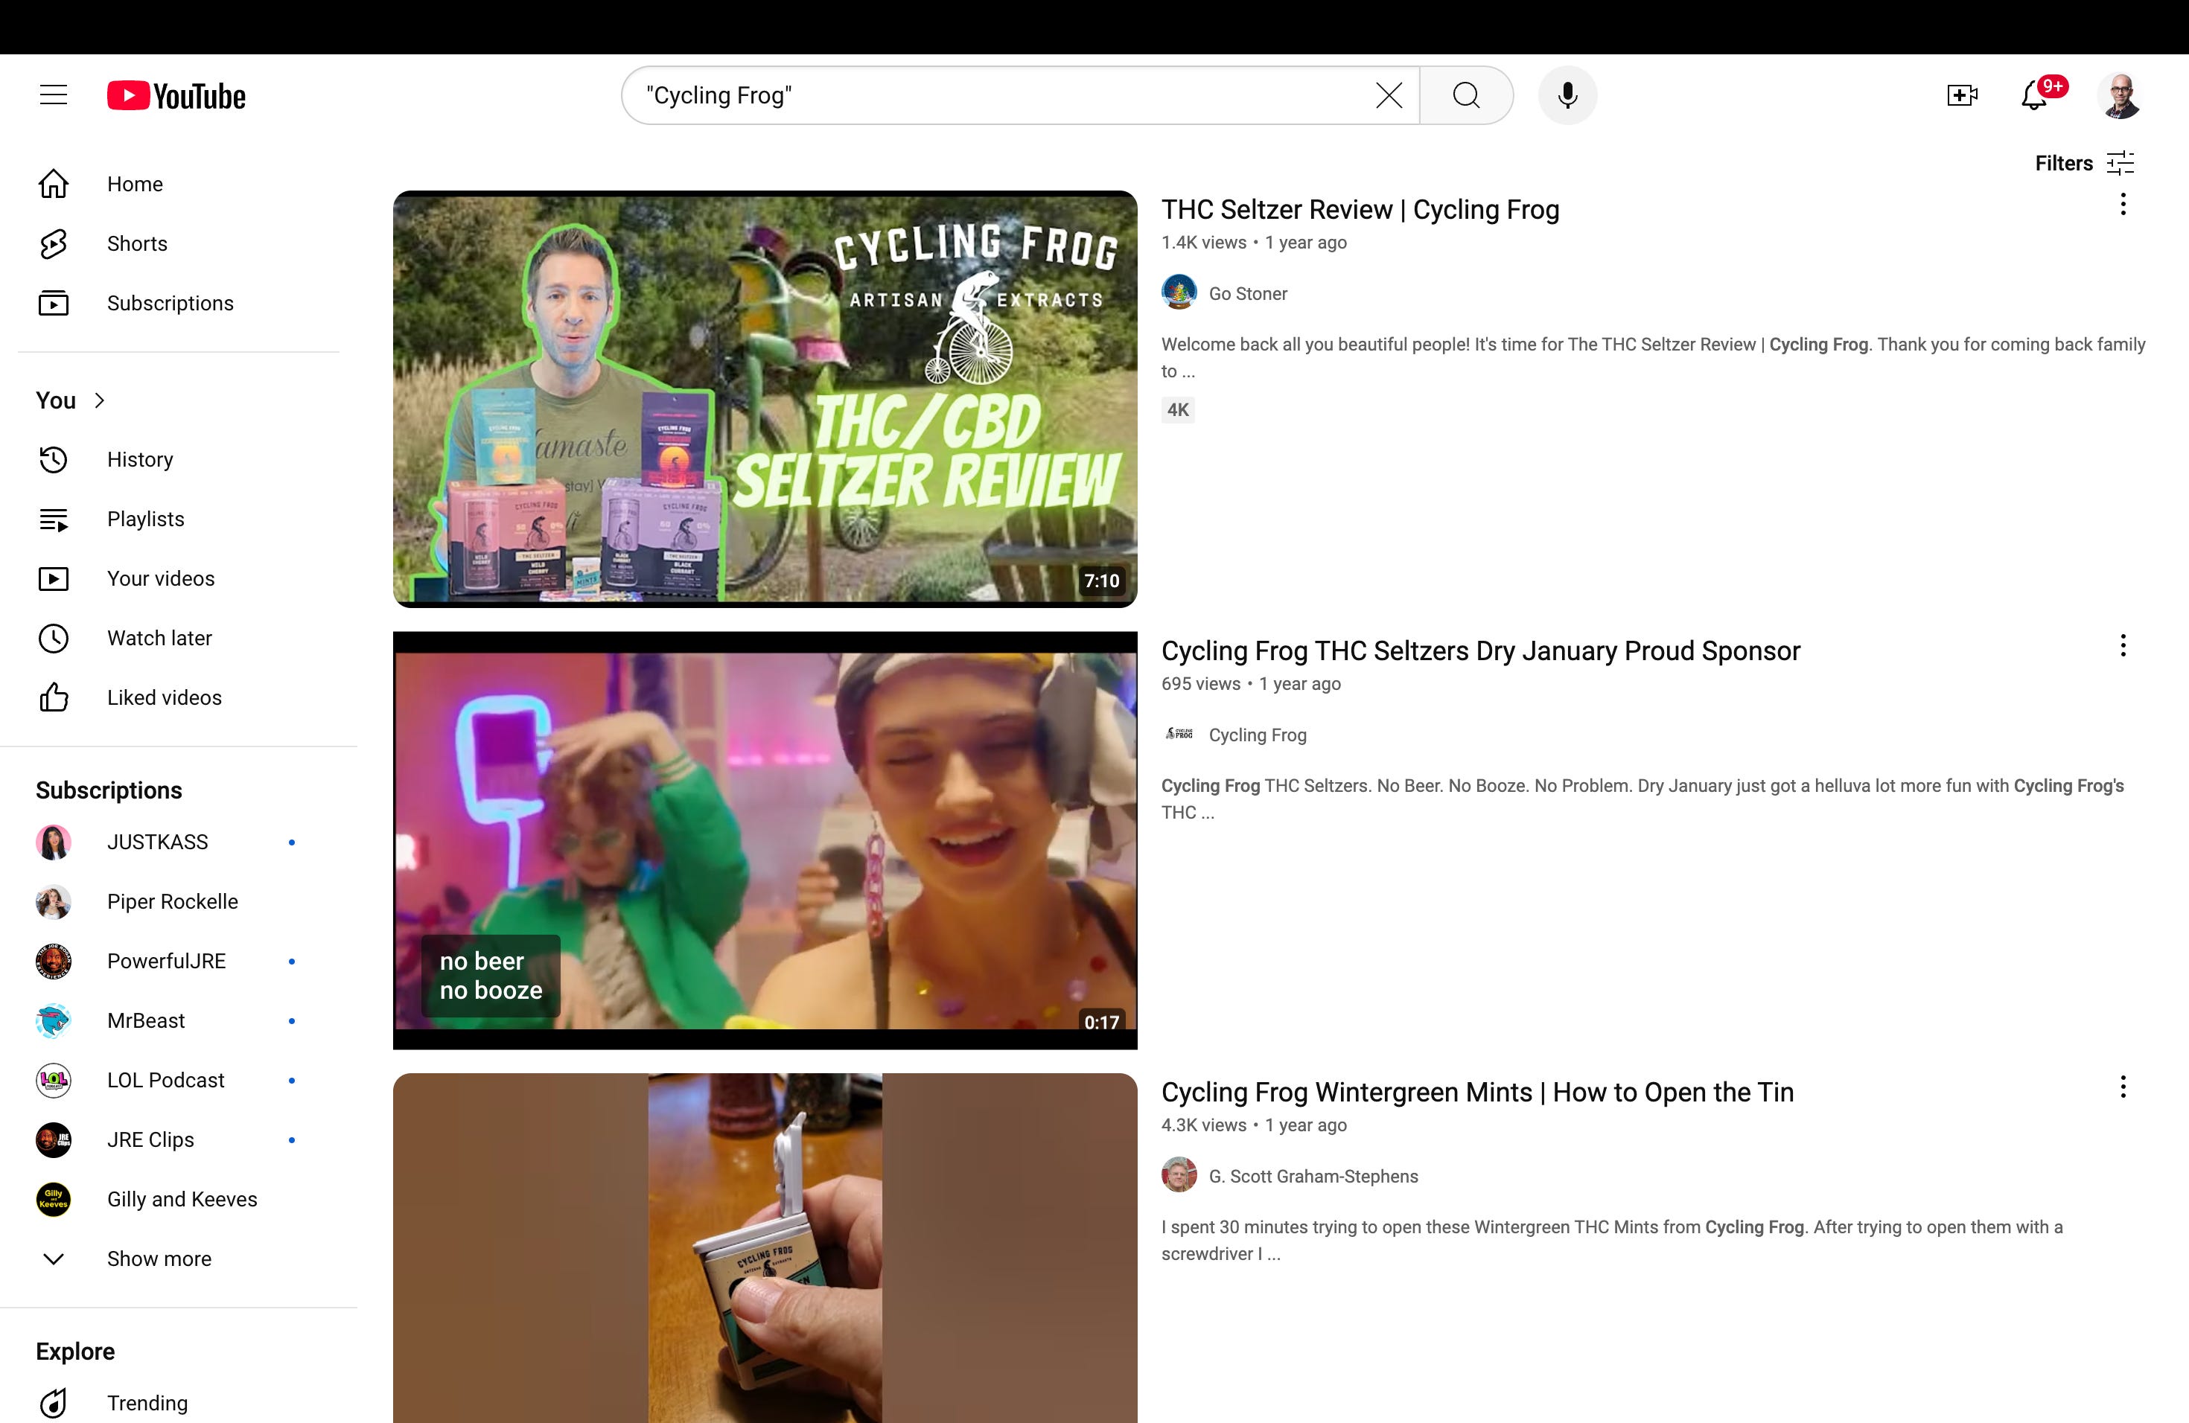Open Watch later list
The image size is (2189, 1423).
[x=159, y=637]
